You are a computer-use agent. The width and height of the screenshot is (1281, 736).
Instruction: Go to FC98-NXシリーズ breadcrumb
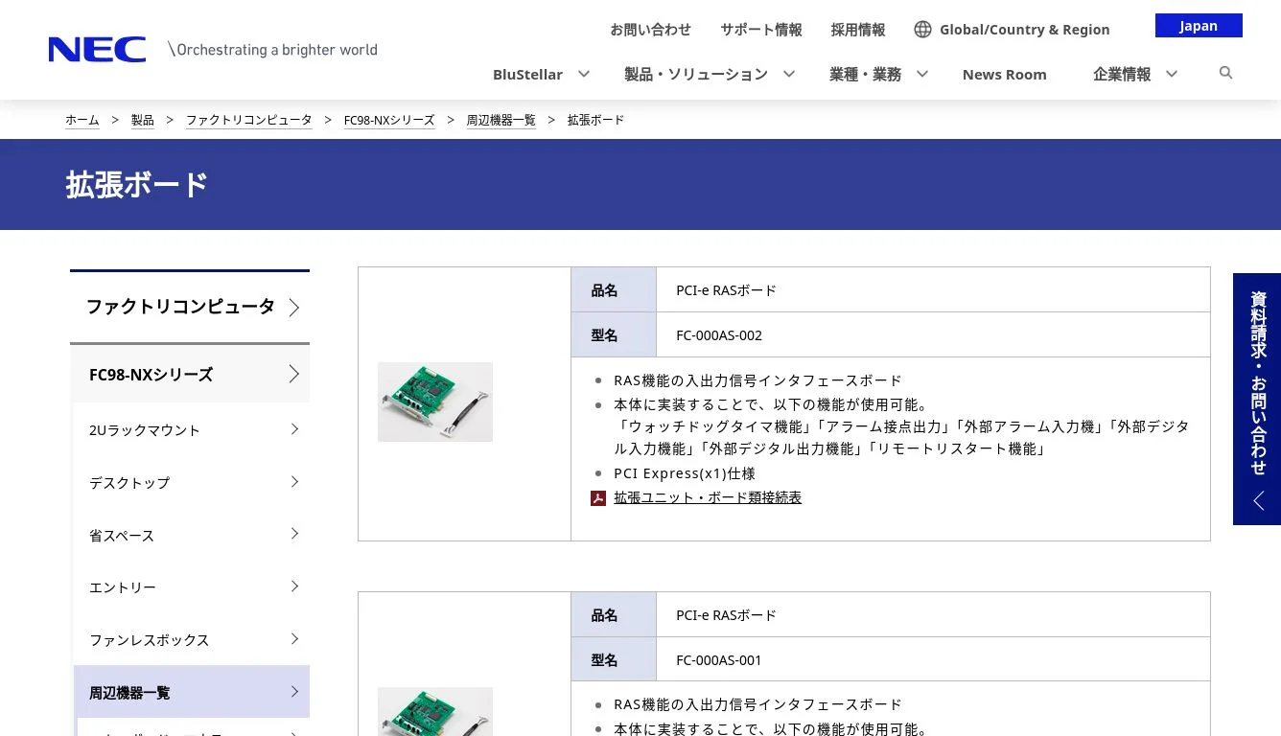pos(389,120)
